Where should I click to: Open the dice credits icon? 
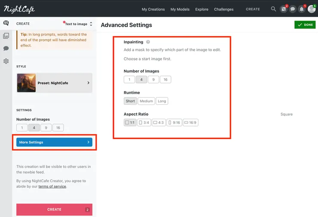pyautogui.click(x=284, y=9)
